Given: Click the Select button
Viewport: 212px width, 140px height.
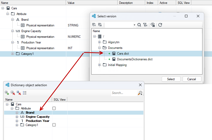Looking at the screenshot, I should click(x=171, y=79).
